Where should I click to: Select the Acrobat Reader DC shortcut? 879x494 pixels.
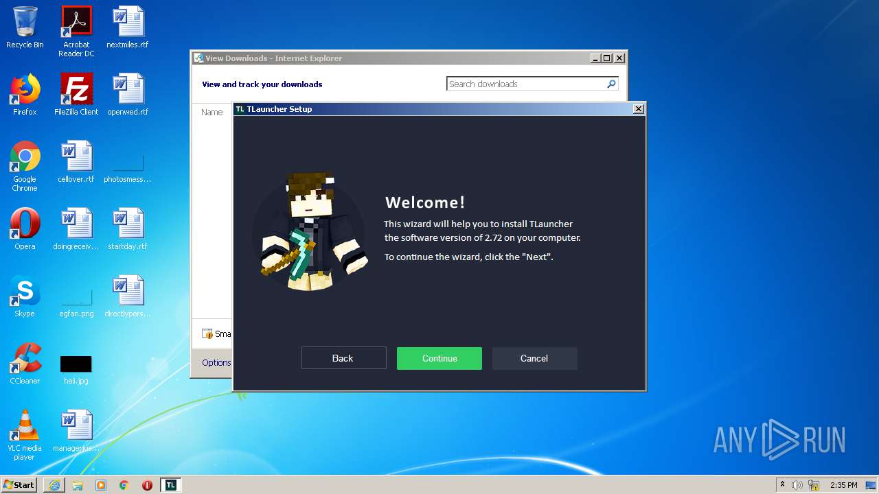tap(76, 32)
